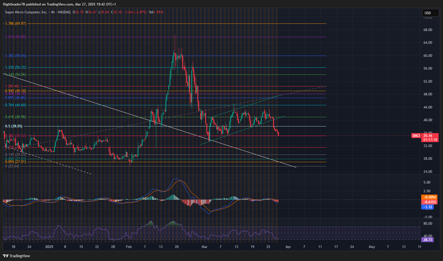This screenshot has height=261, width=443.
Task: Click the low value L35.04
Action: [104, 12]
